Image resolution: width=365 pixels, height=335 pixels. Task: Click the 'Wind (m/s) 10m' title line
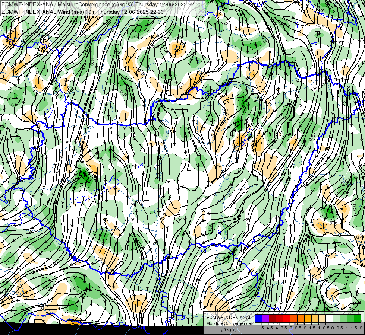point(82,12)
